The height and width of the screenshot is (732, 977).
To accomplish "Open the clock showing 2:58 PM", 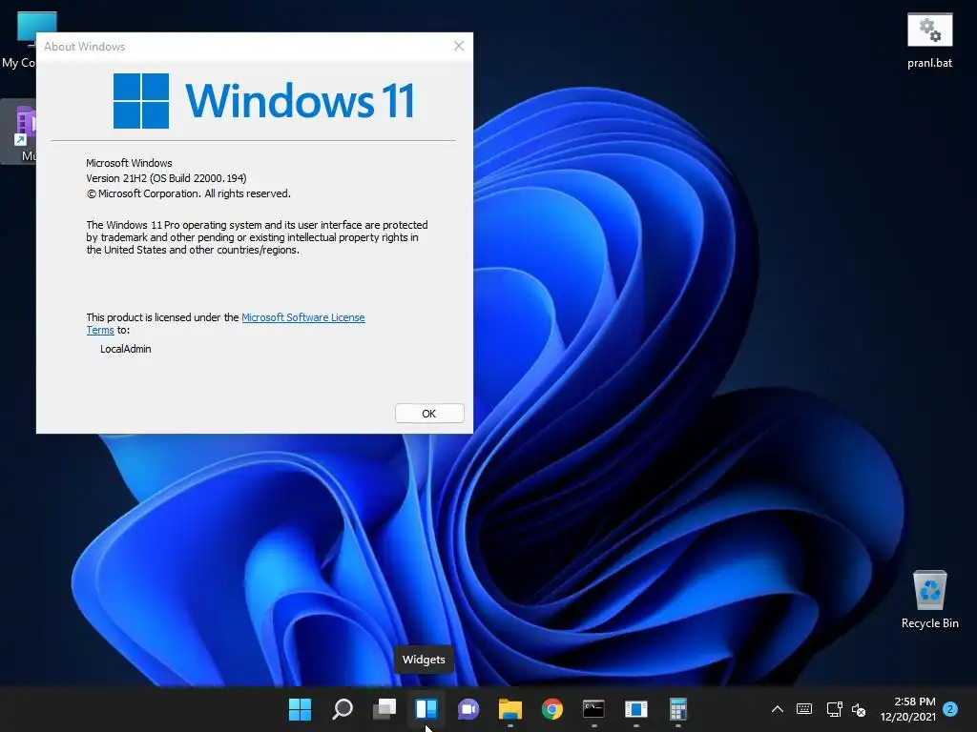I will 908,709.
